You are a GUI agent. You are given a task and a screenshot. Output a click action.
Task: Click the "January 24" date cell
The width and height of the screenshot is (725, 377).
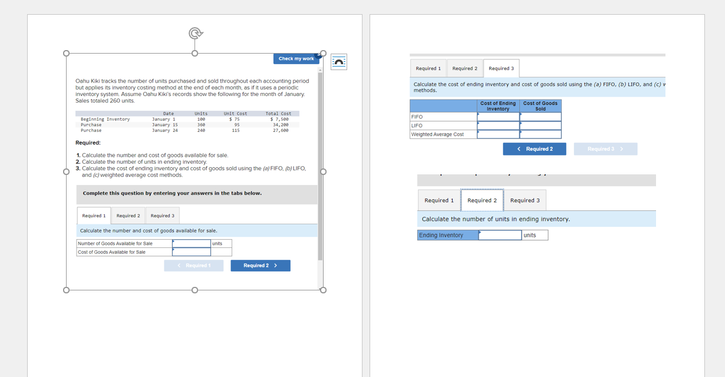coord(165,130)
